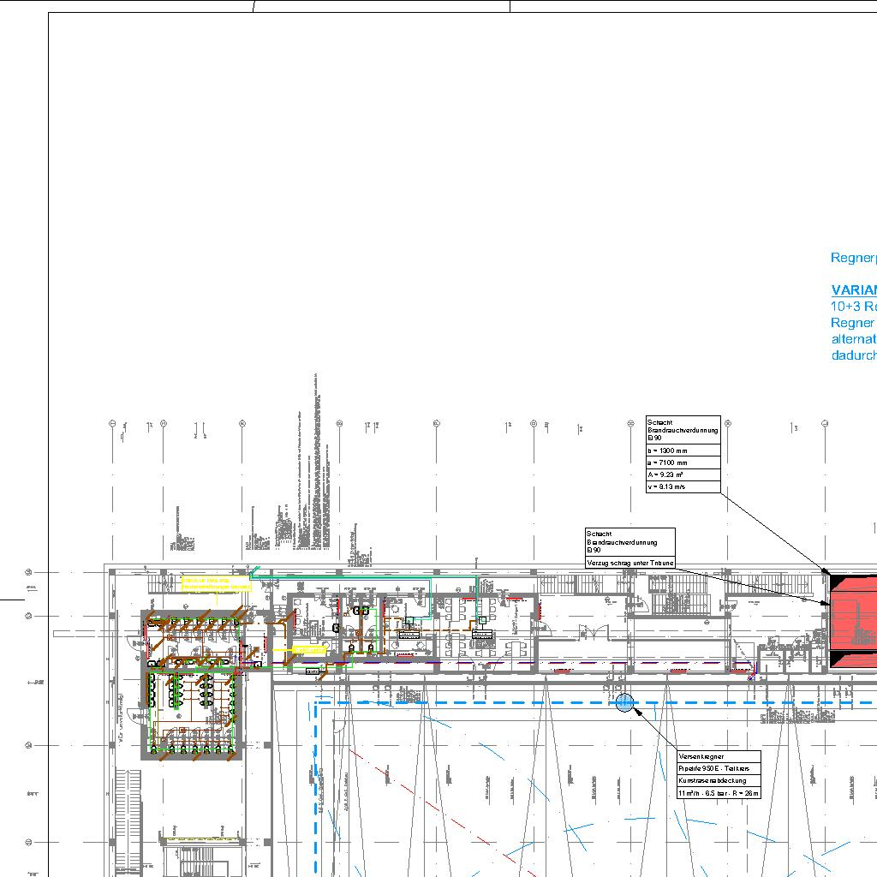
Task: Select the 'Verzug schräg unter Tribüne' label
Action: (x=629, y=563)
